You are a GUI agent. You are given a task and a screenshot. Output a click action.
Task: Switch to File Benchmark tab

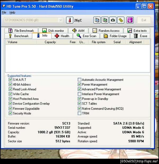(21, 31)
